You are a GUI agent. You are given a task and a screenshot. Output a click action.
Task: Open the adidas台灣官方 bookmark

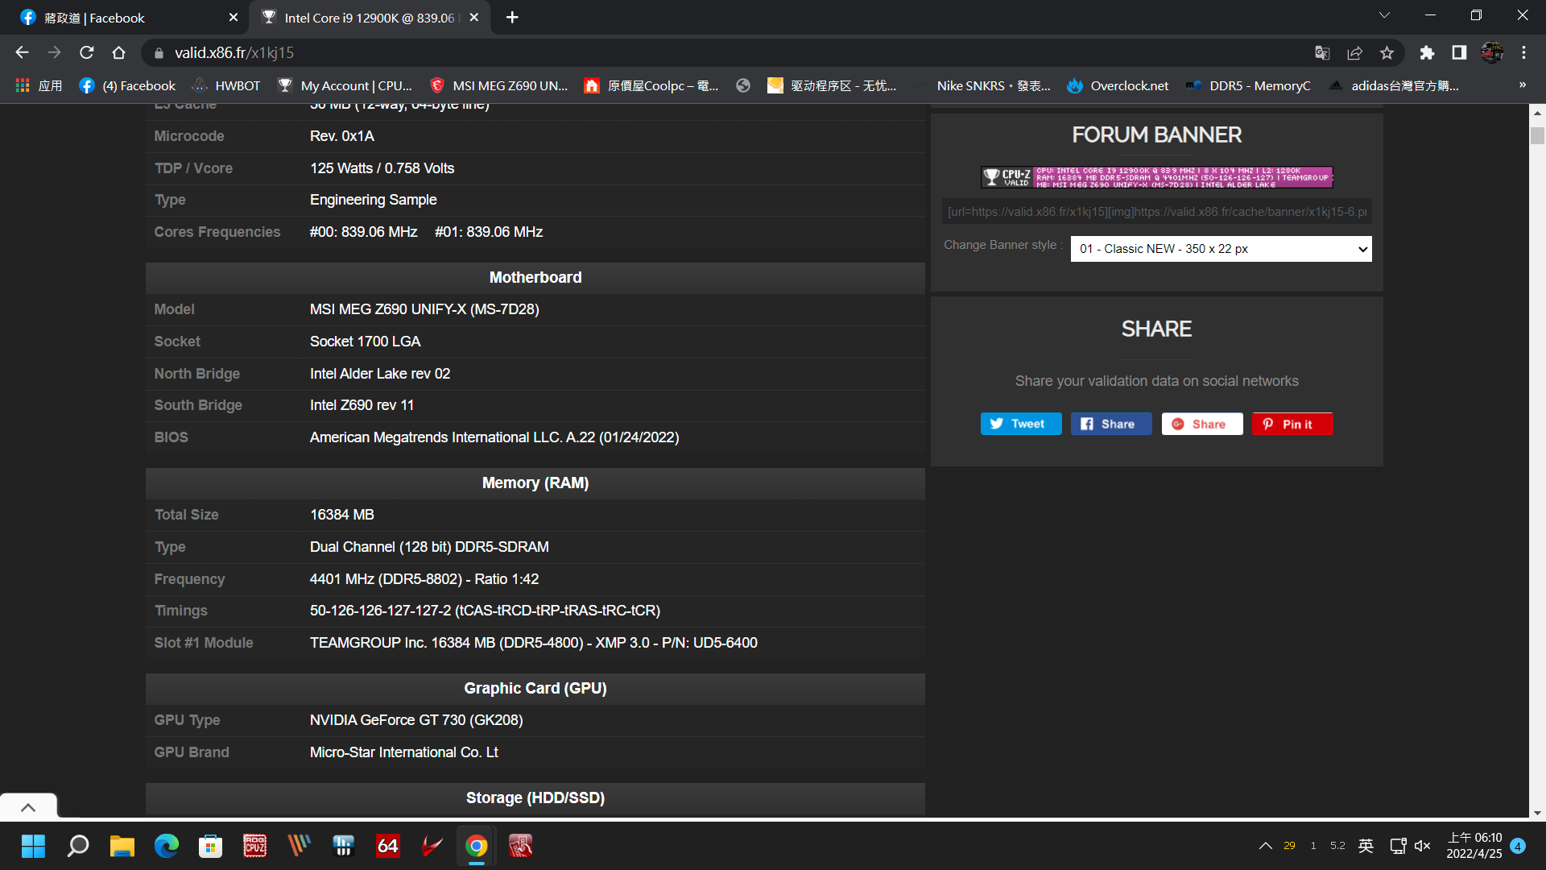[x=1393, y=85]
